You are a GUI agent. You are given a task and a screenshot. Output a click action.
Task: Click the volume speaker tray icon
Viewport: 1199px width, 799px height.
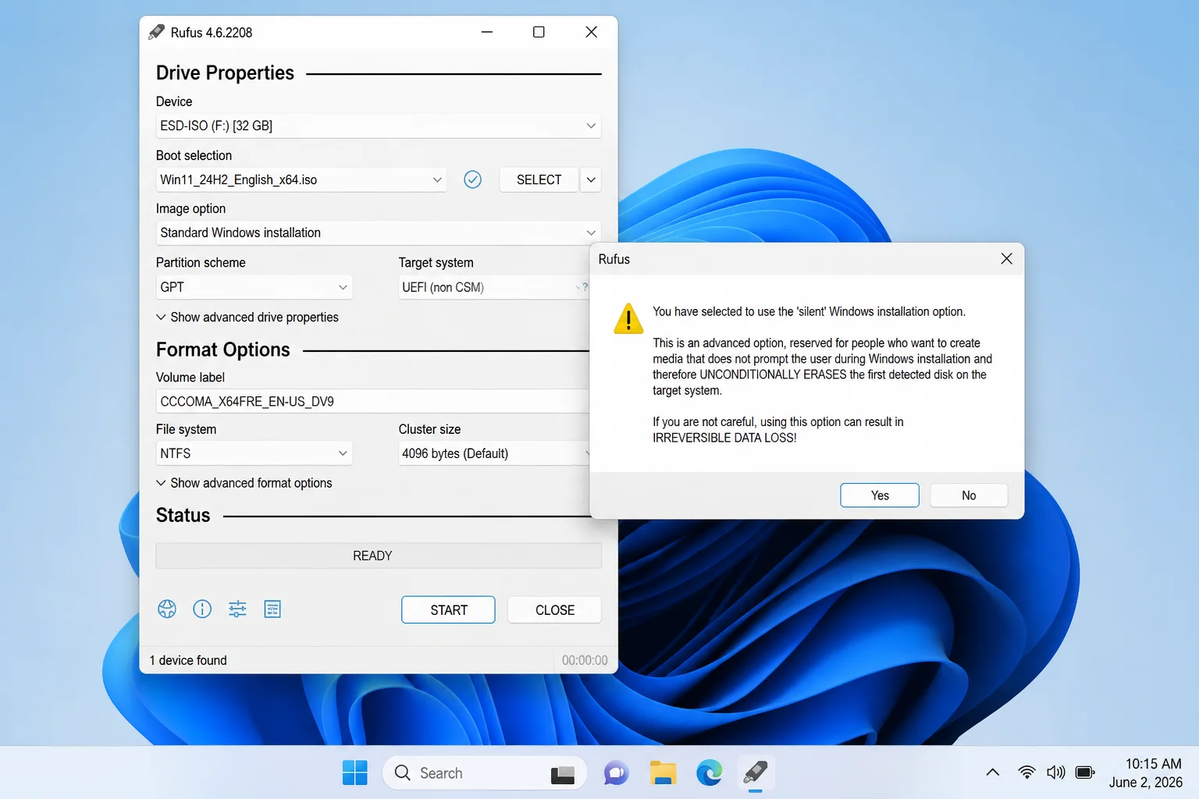pos(1056,772)
